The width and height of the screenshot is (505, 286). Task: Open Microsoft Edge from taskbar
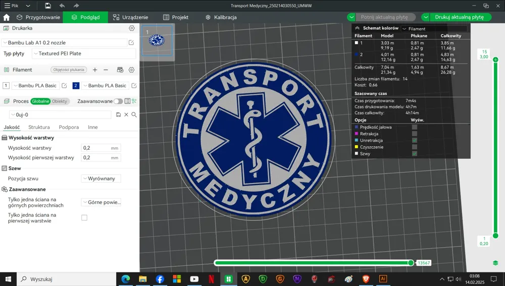pyautogui.click(x=126, y=279)
